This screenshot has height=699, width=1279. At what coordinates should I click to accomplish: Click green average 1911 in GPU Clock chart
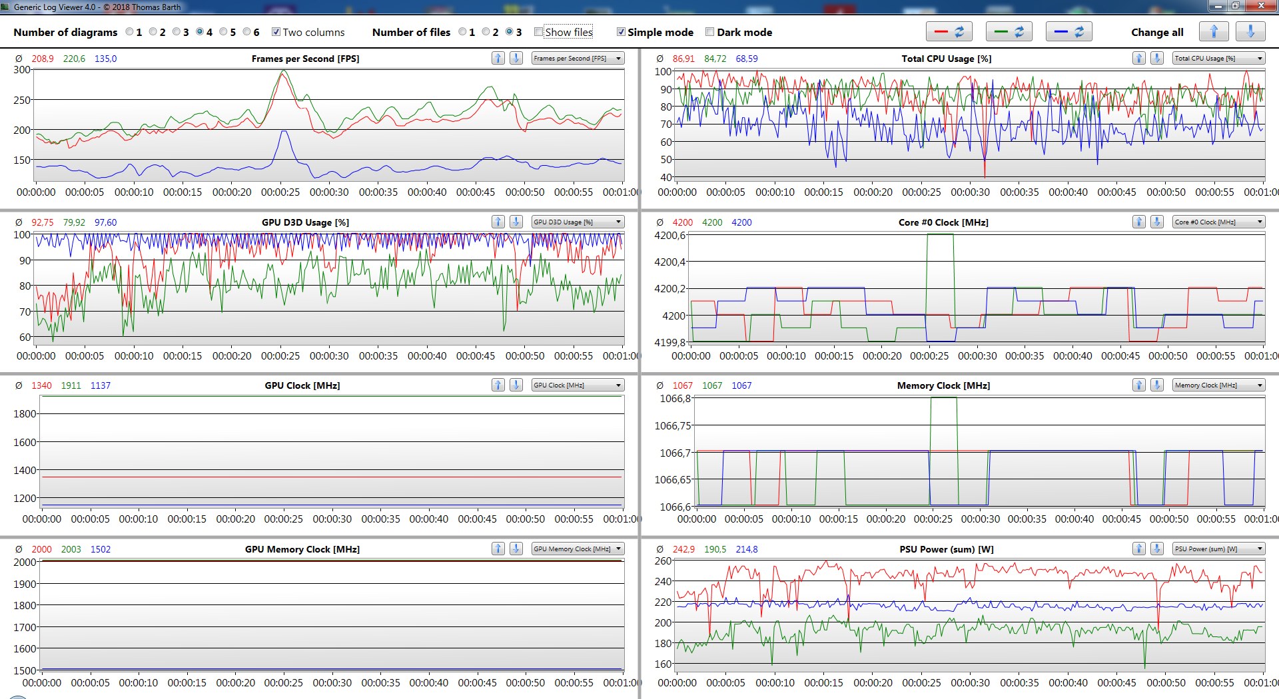71,385
